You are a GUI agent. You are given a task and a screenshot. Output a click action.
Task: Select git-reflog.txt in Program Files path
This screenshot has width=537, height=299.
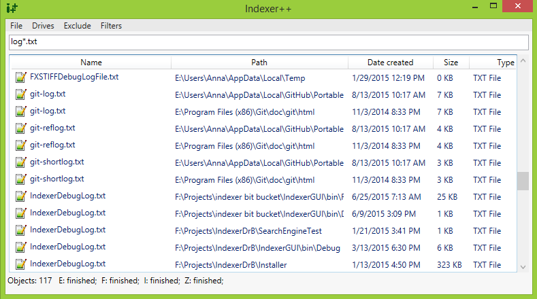point(52,145)
